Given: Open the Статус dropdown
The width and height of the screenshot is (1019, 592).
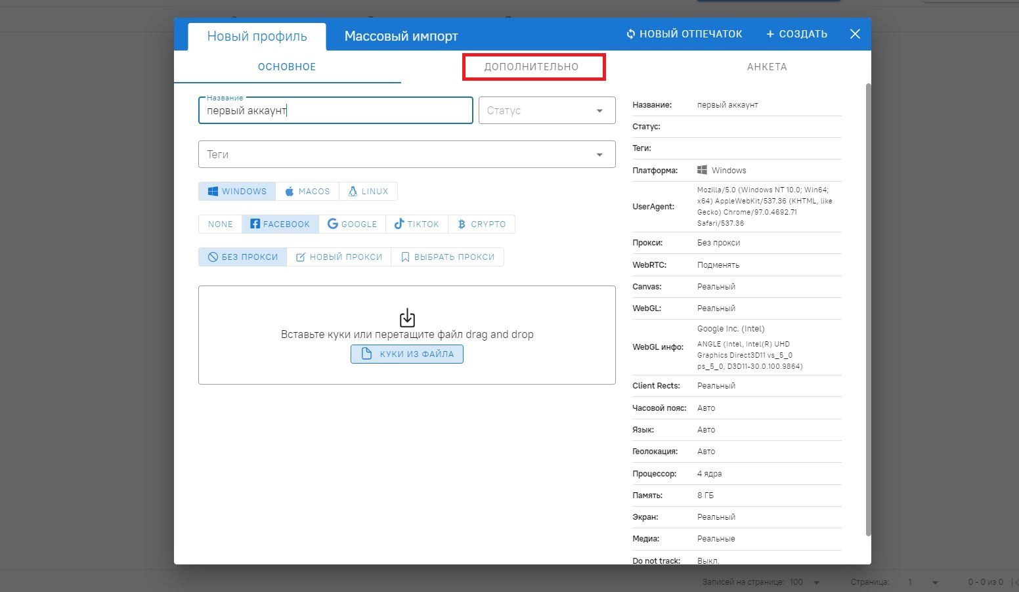Looking at the screenshot, I should 547,110.
